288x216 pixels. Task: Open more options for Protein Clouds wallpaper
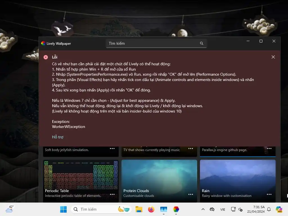coord(191,194)
